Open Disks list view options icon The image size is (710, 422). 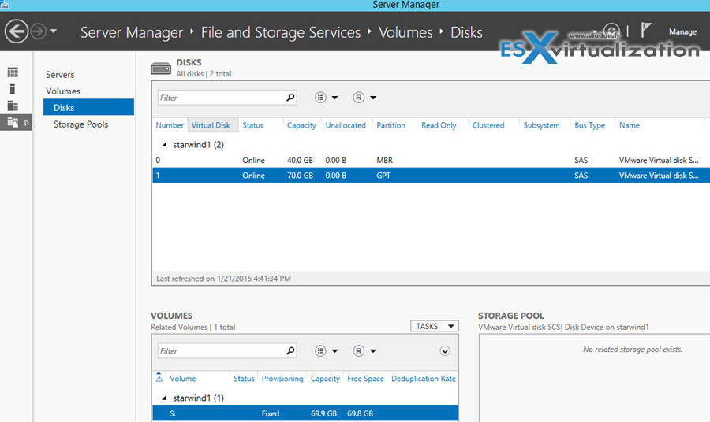320,98
